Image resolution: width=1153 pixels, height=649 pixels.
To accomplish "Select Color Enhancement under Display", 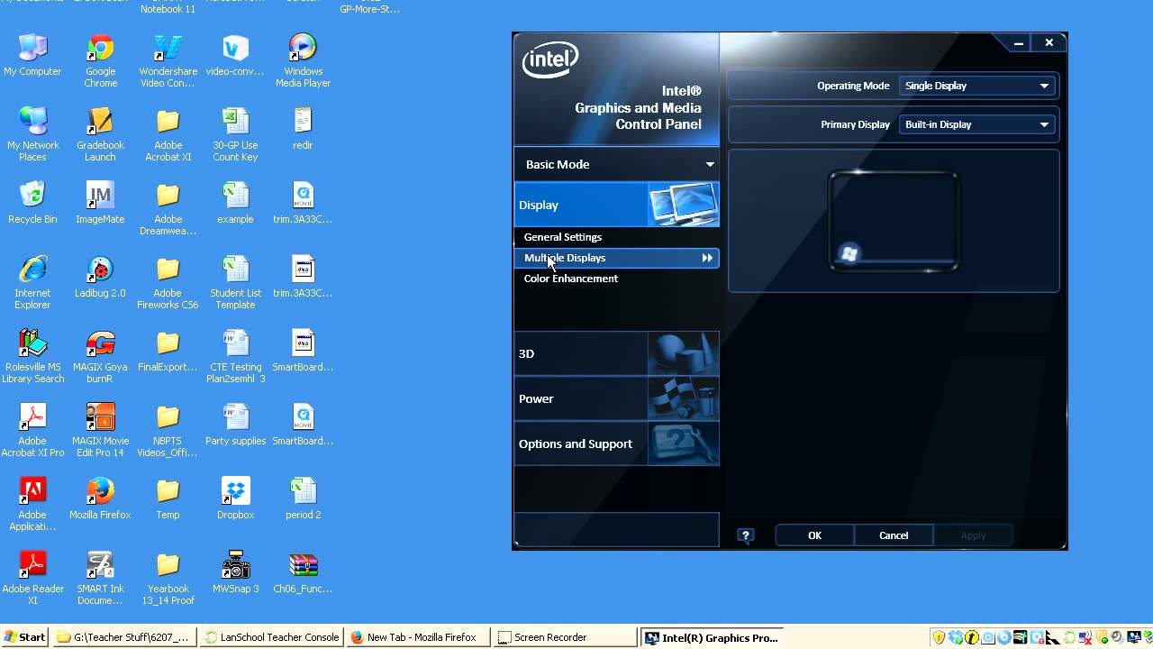I will pyautogui.click(x=571, y=279).
